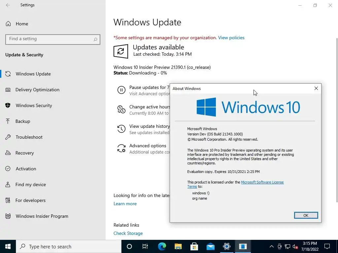Click the Find a setting search box
The height and width of the screenshot is (253, 338).
(52, 40)
